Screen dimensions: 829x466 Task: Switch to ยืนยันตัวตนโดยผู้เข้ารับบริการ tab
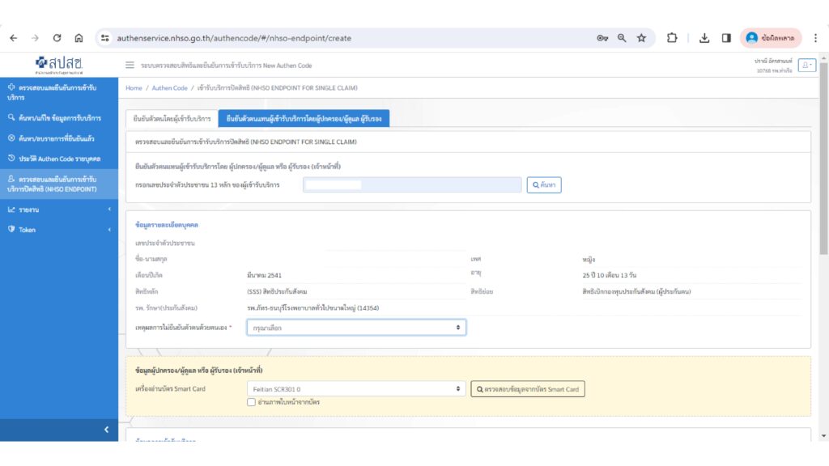click(x=172, y=119)
